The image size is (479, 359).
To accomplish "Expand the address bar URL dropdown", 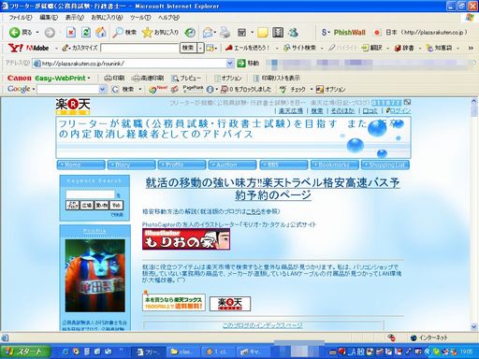I will [230, 64].
